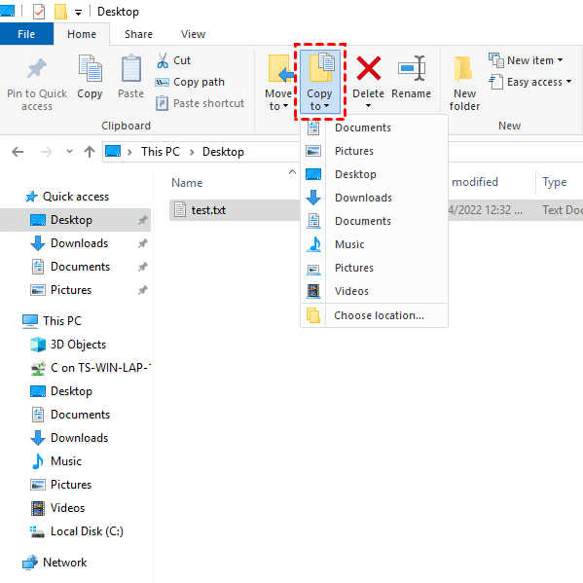Click the New folder icon
Viewport: 583px width, 583px height.
(x=463, y=69)
